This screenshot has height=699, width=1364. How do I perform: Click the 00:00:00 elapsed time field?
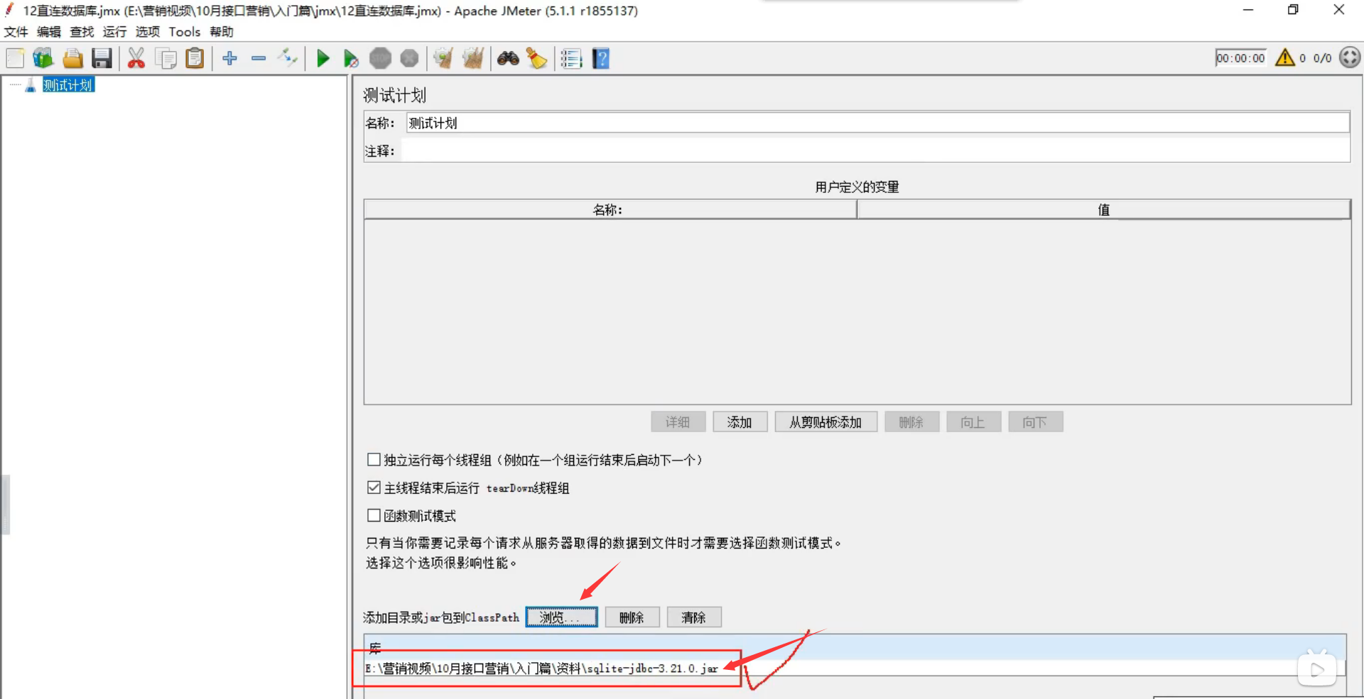1240,58
